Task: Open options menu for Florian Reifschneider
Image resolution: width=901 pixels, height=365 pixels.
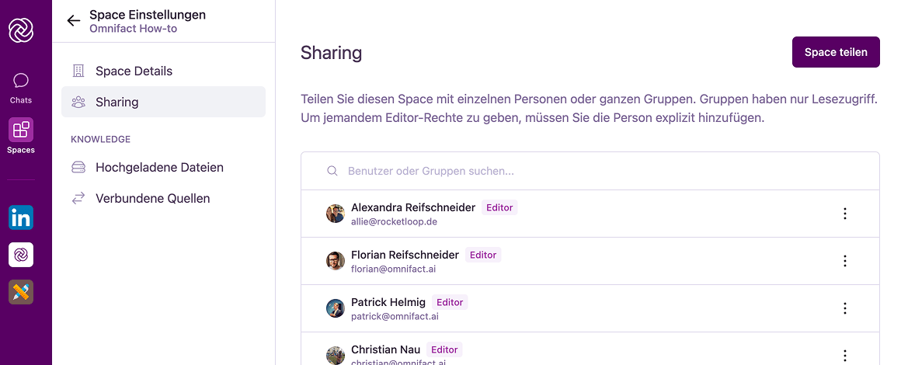Action: point(845,261)
